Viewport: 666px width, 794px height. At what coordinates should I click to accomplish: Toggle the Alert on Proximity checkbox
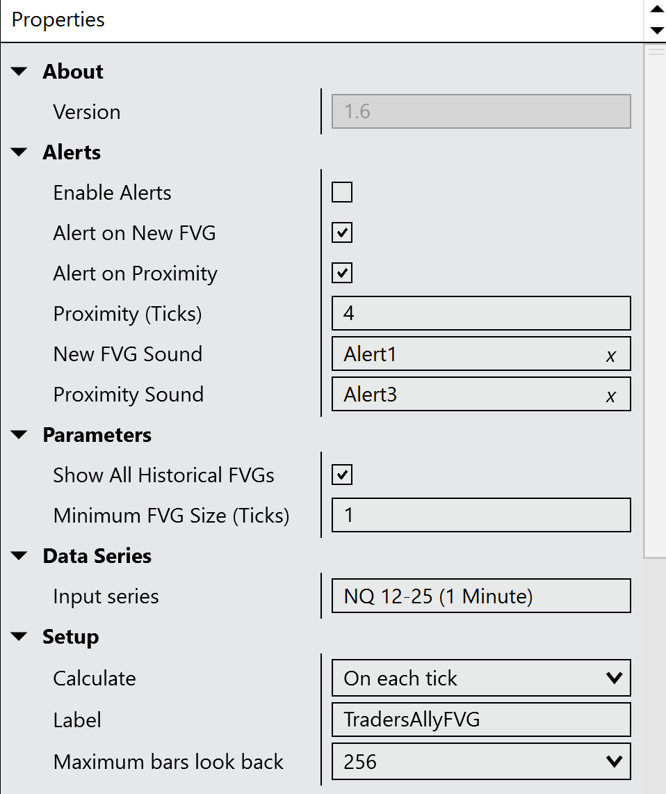click(x=342, y=273)
